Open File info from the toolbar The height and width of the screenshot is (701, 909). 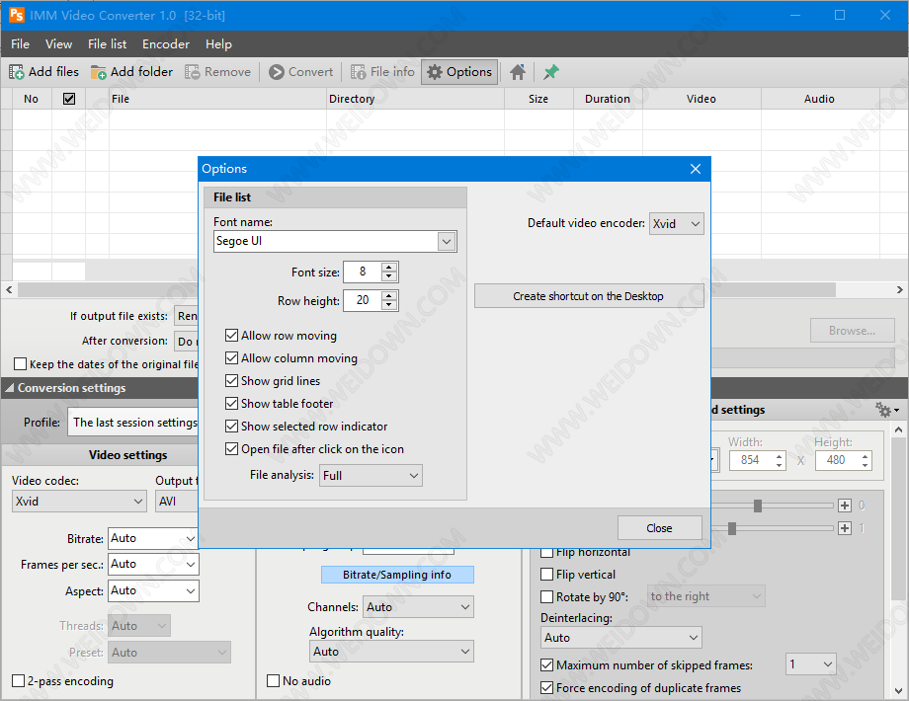pyautogui.click(x=382, y=72)
